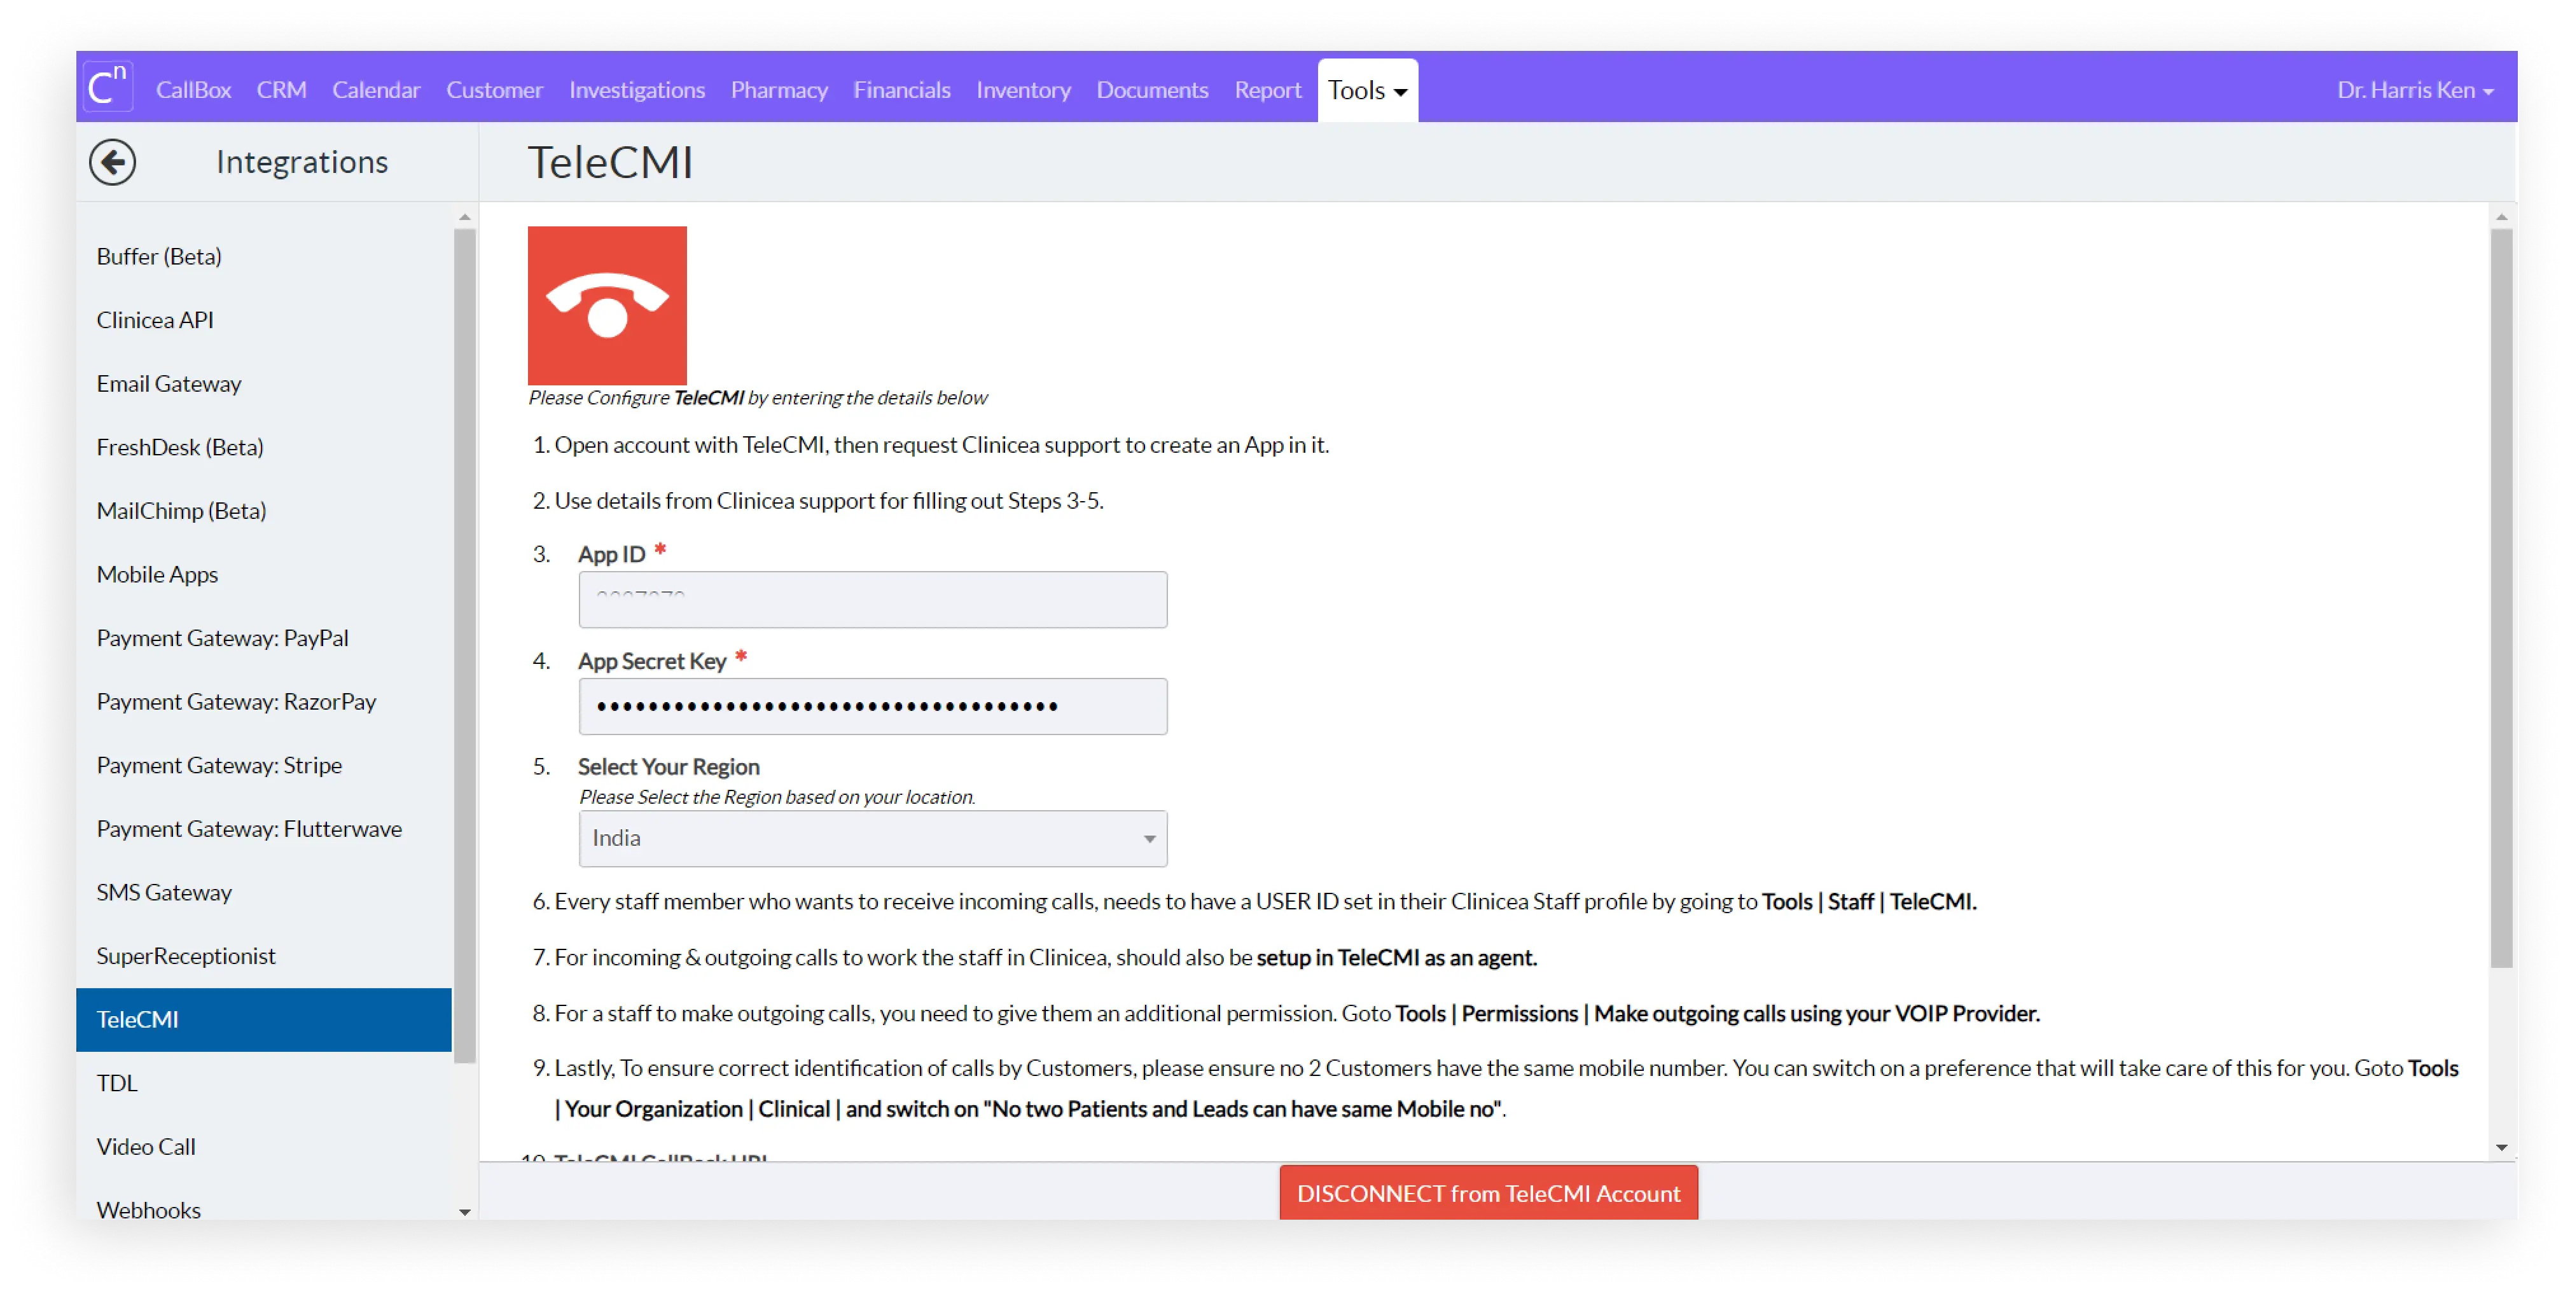2570x1296 pixels.
Task: Click into the App Secret Key field
Action: 872,707
